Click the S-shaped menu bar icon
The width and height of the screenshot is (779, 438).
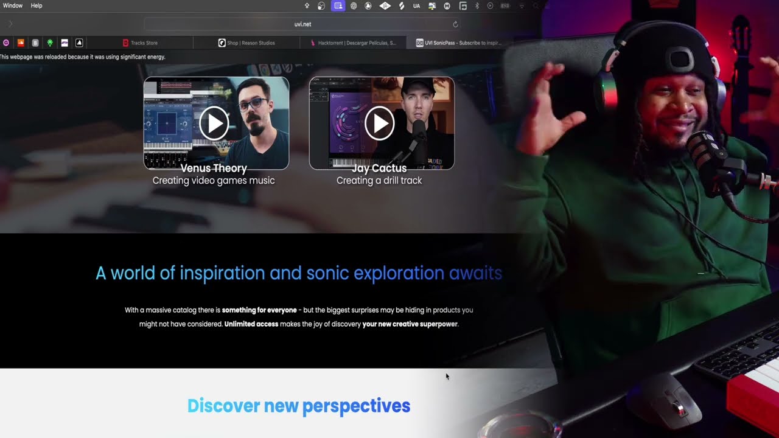point(401,5)
